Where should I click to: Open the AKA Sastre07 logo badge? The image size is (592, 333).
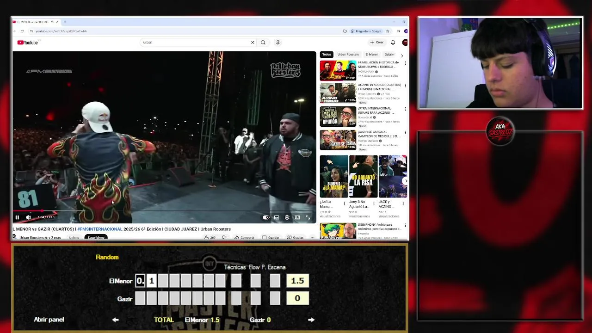pyautogui.click(x=500, y=131)
